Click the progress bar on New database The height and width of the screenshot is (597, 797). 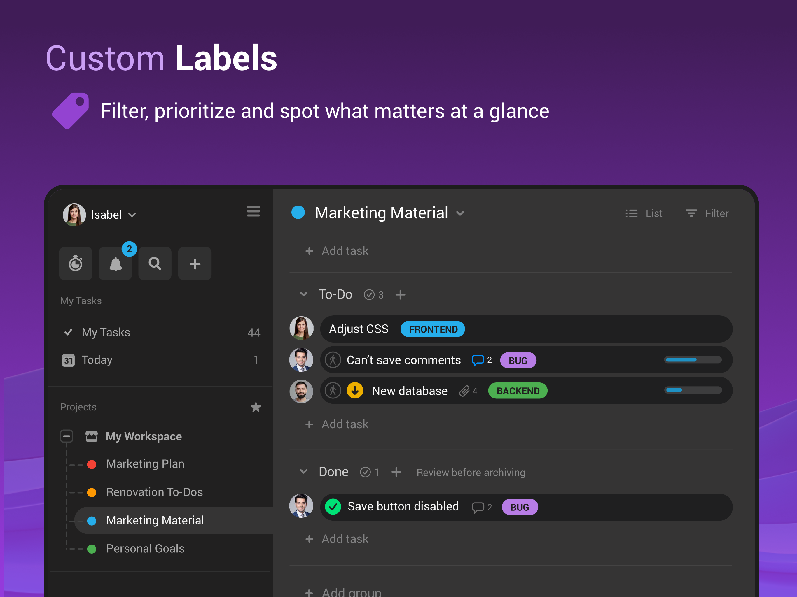[x=693, y=390]
